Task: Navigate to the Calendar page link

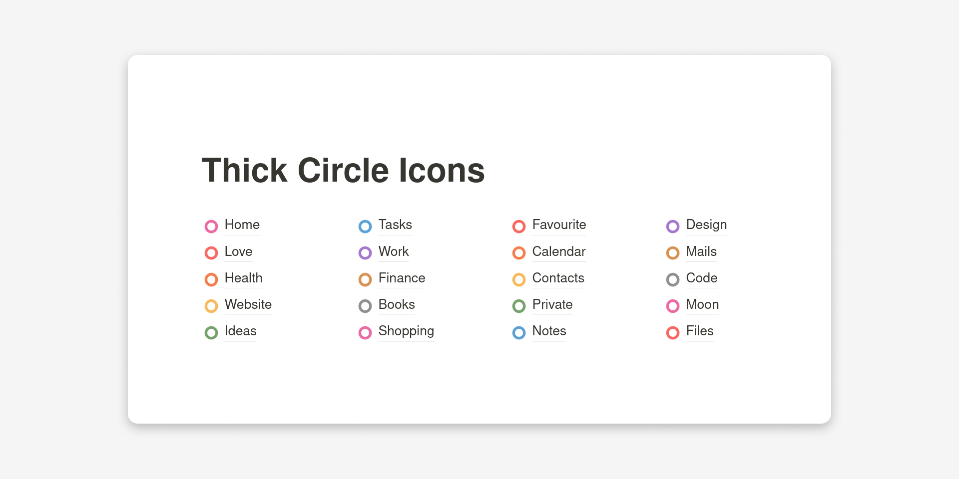Action: [x=558, y=251]
